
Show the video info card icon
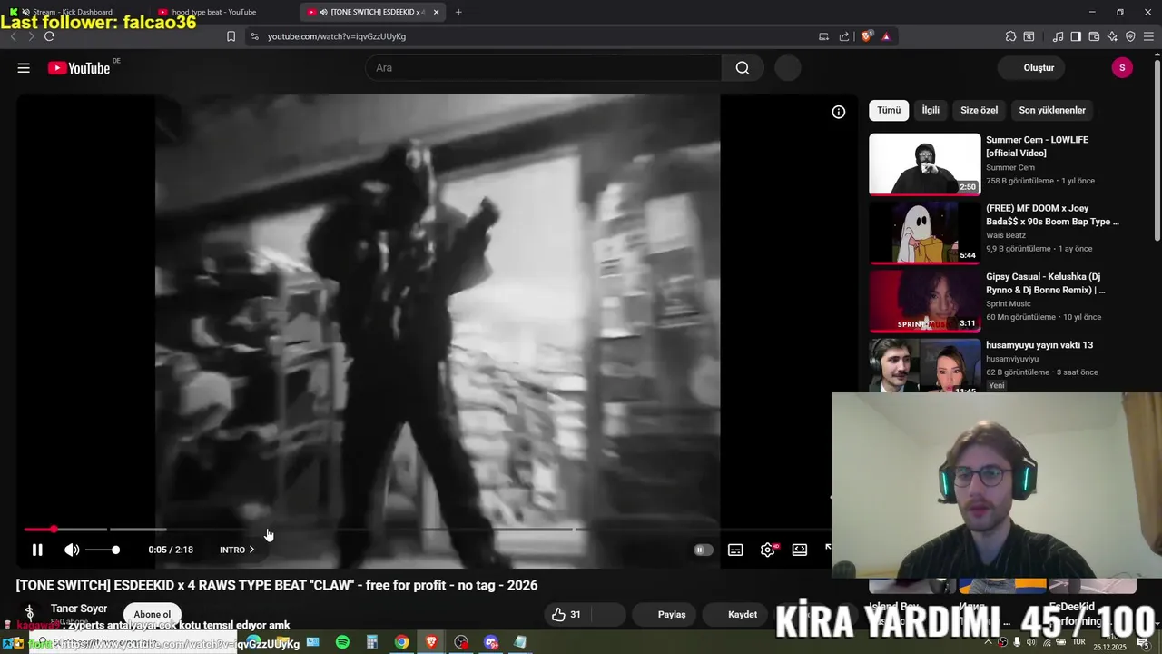pyautogui.click(x=839, y=112)
